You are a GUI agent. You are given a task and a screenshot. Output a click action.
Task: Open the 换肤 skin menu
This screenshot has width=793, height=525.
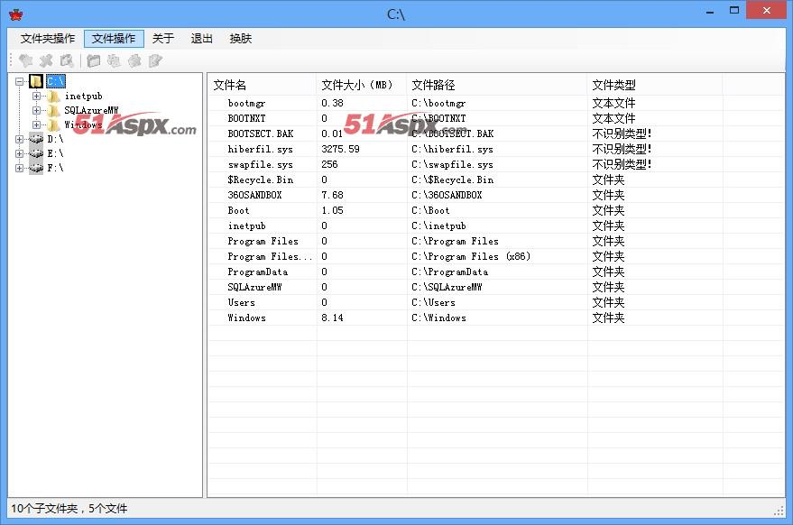[x=241, y=39]
